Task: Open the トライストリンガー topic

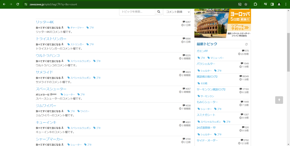Action: [51, 39]
